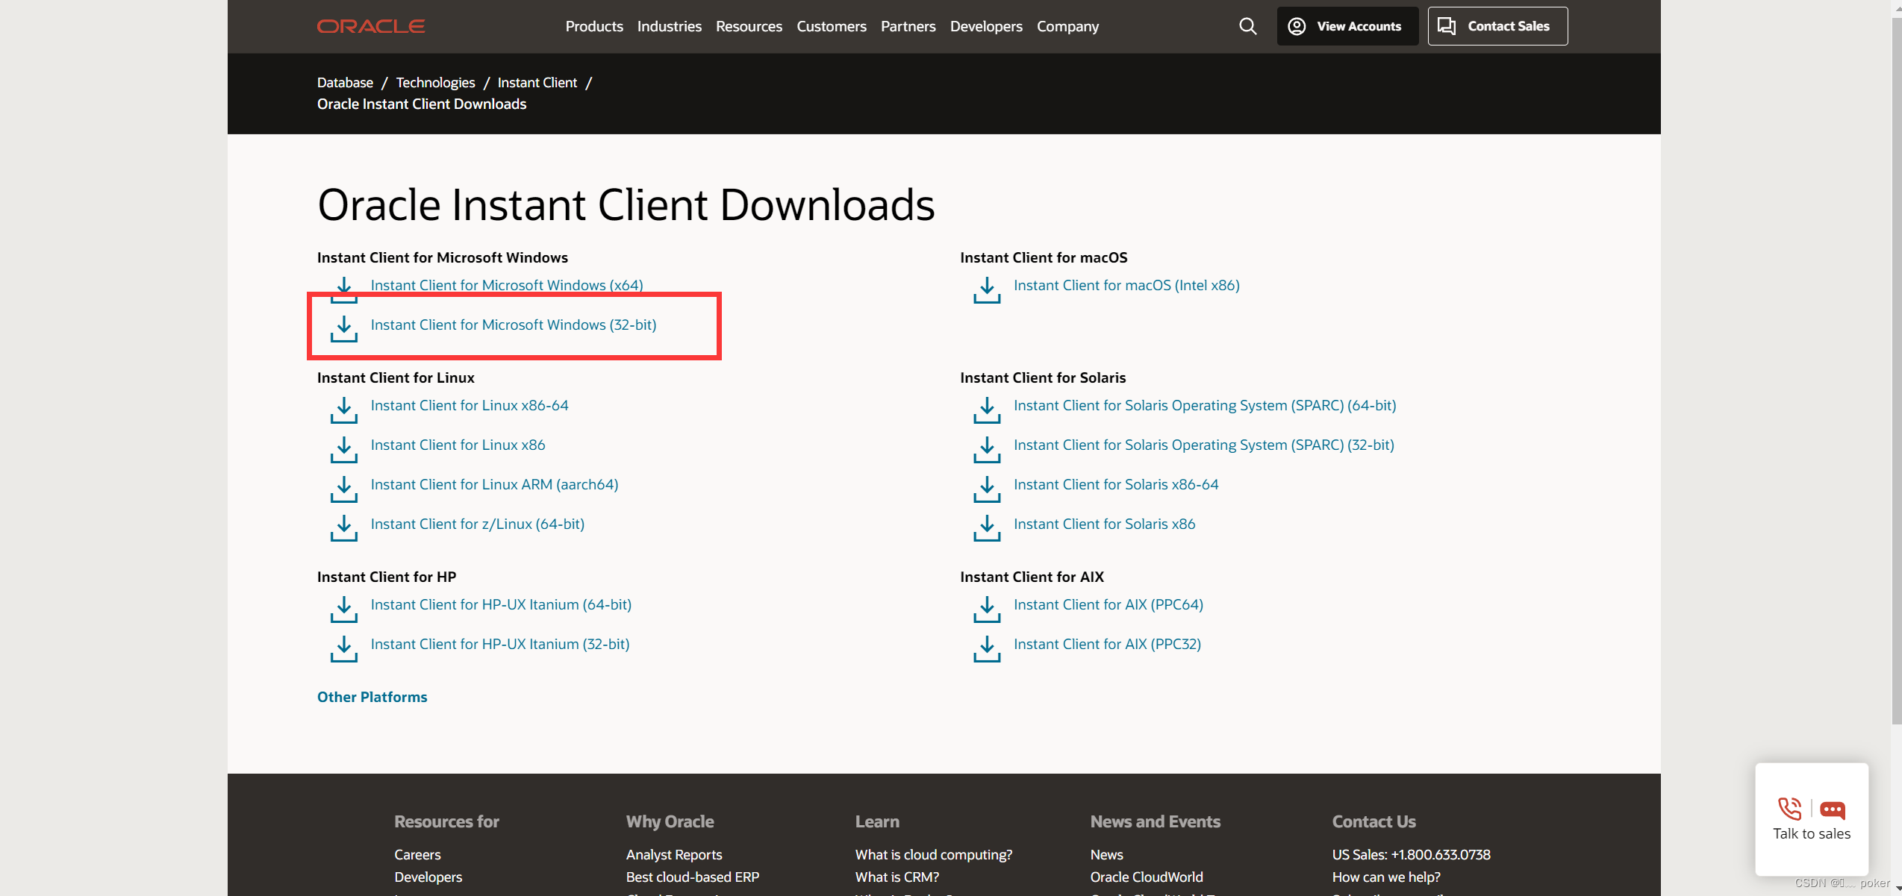Click the Oracle logo
This screenshot has height=896, width=1902.
pyautogui.click(x=371, y=26)
